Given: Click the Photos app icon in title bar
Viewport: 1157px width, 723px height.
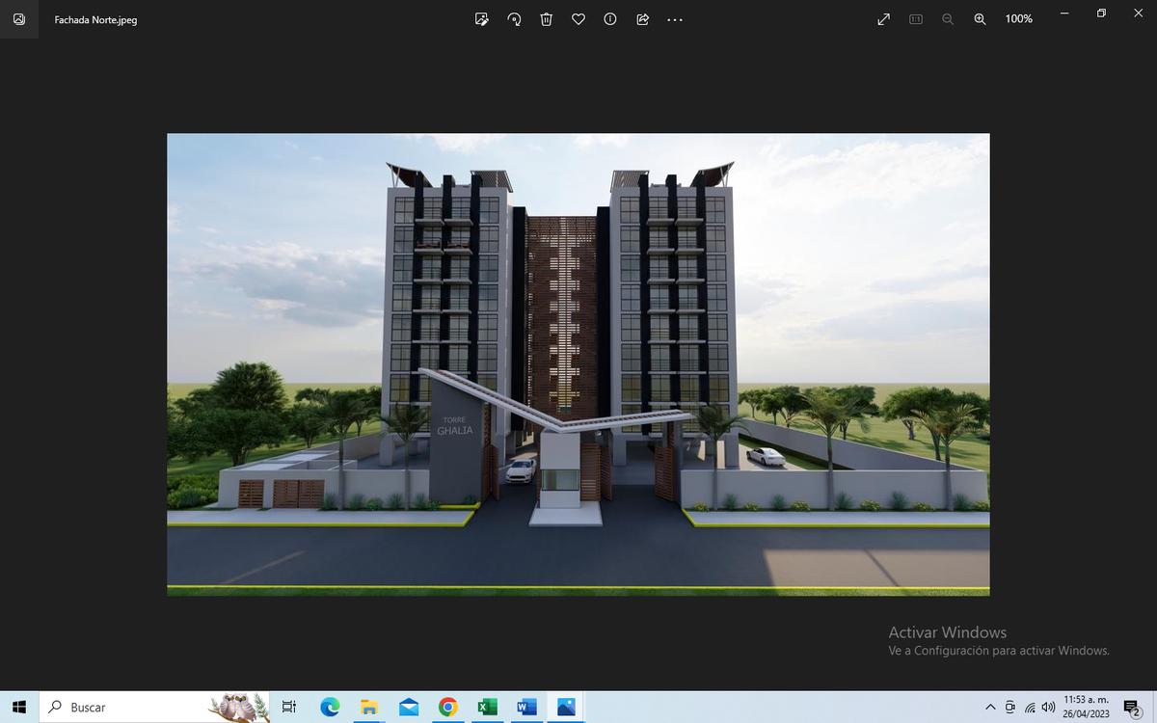Looking at the screenshot, I should click(19, 19).
